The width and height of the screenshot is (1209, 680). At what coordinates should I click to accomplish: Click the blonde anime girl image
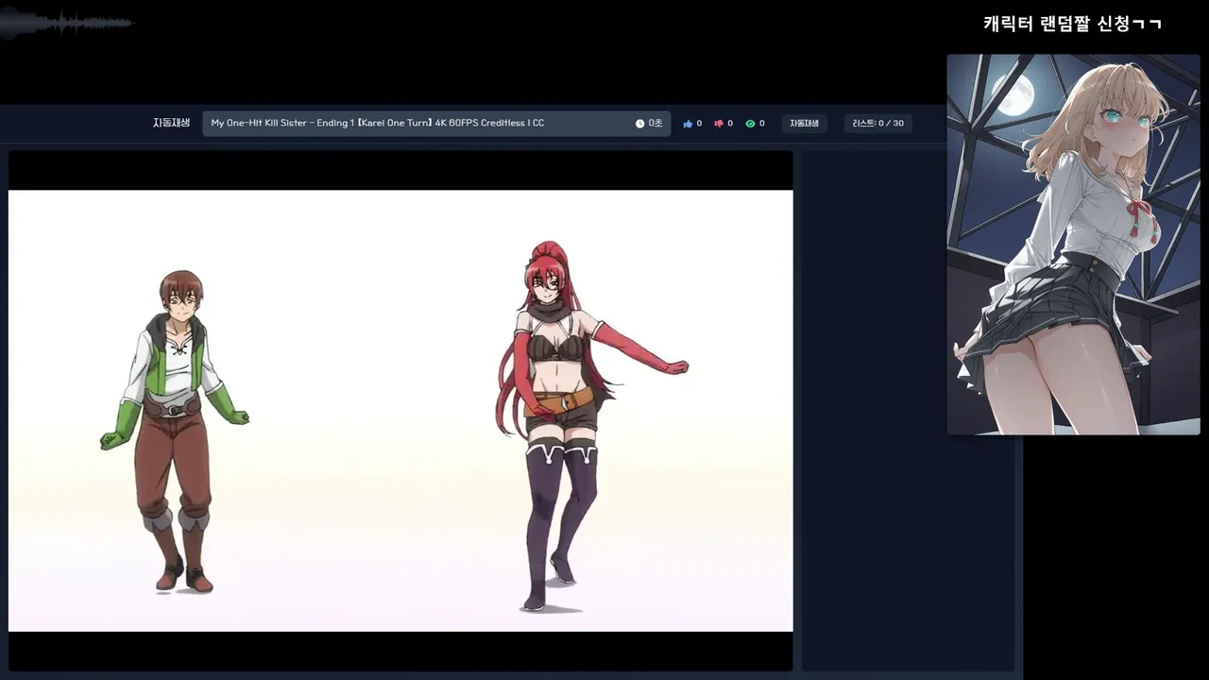(x=1073, y=245)
